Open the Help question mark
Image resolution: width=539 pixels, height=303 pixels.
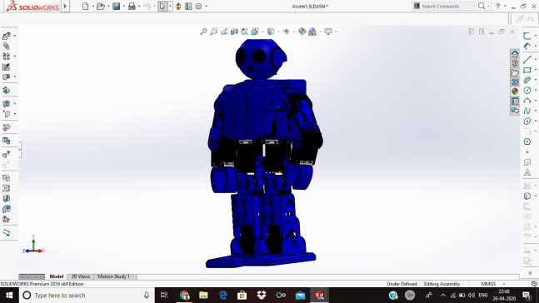tap(497, 6)
